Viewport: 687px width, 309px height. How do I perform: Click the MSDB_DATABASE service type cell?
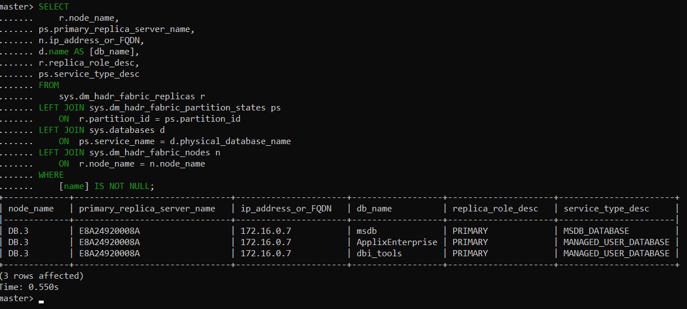[x=596, y=231]
